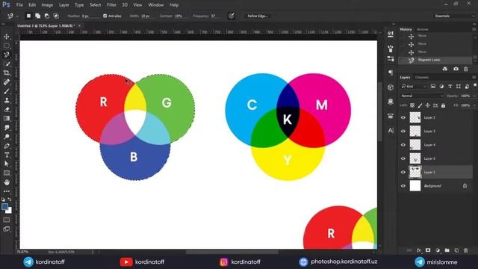Viewport: 478px width, 269px height.
Task: Click the Feather input field
Action: (x=90, y=16)
